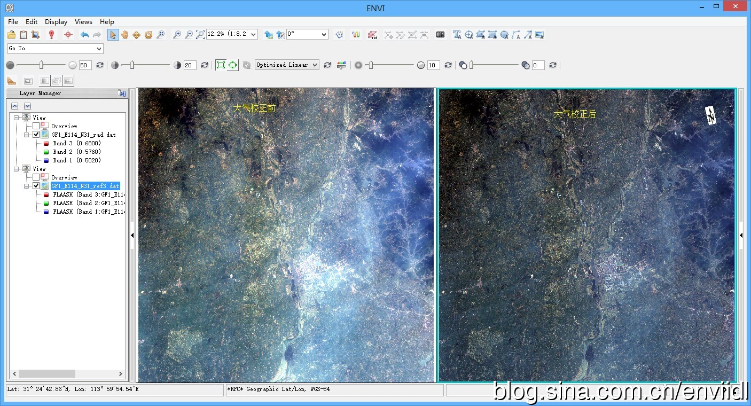
Task: Click the sharpen slider handle
Action: 372,65
